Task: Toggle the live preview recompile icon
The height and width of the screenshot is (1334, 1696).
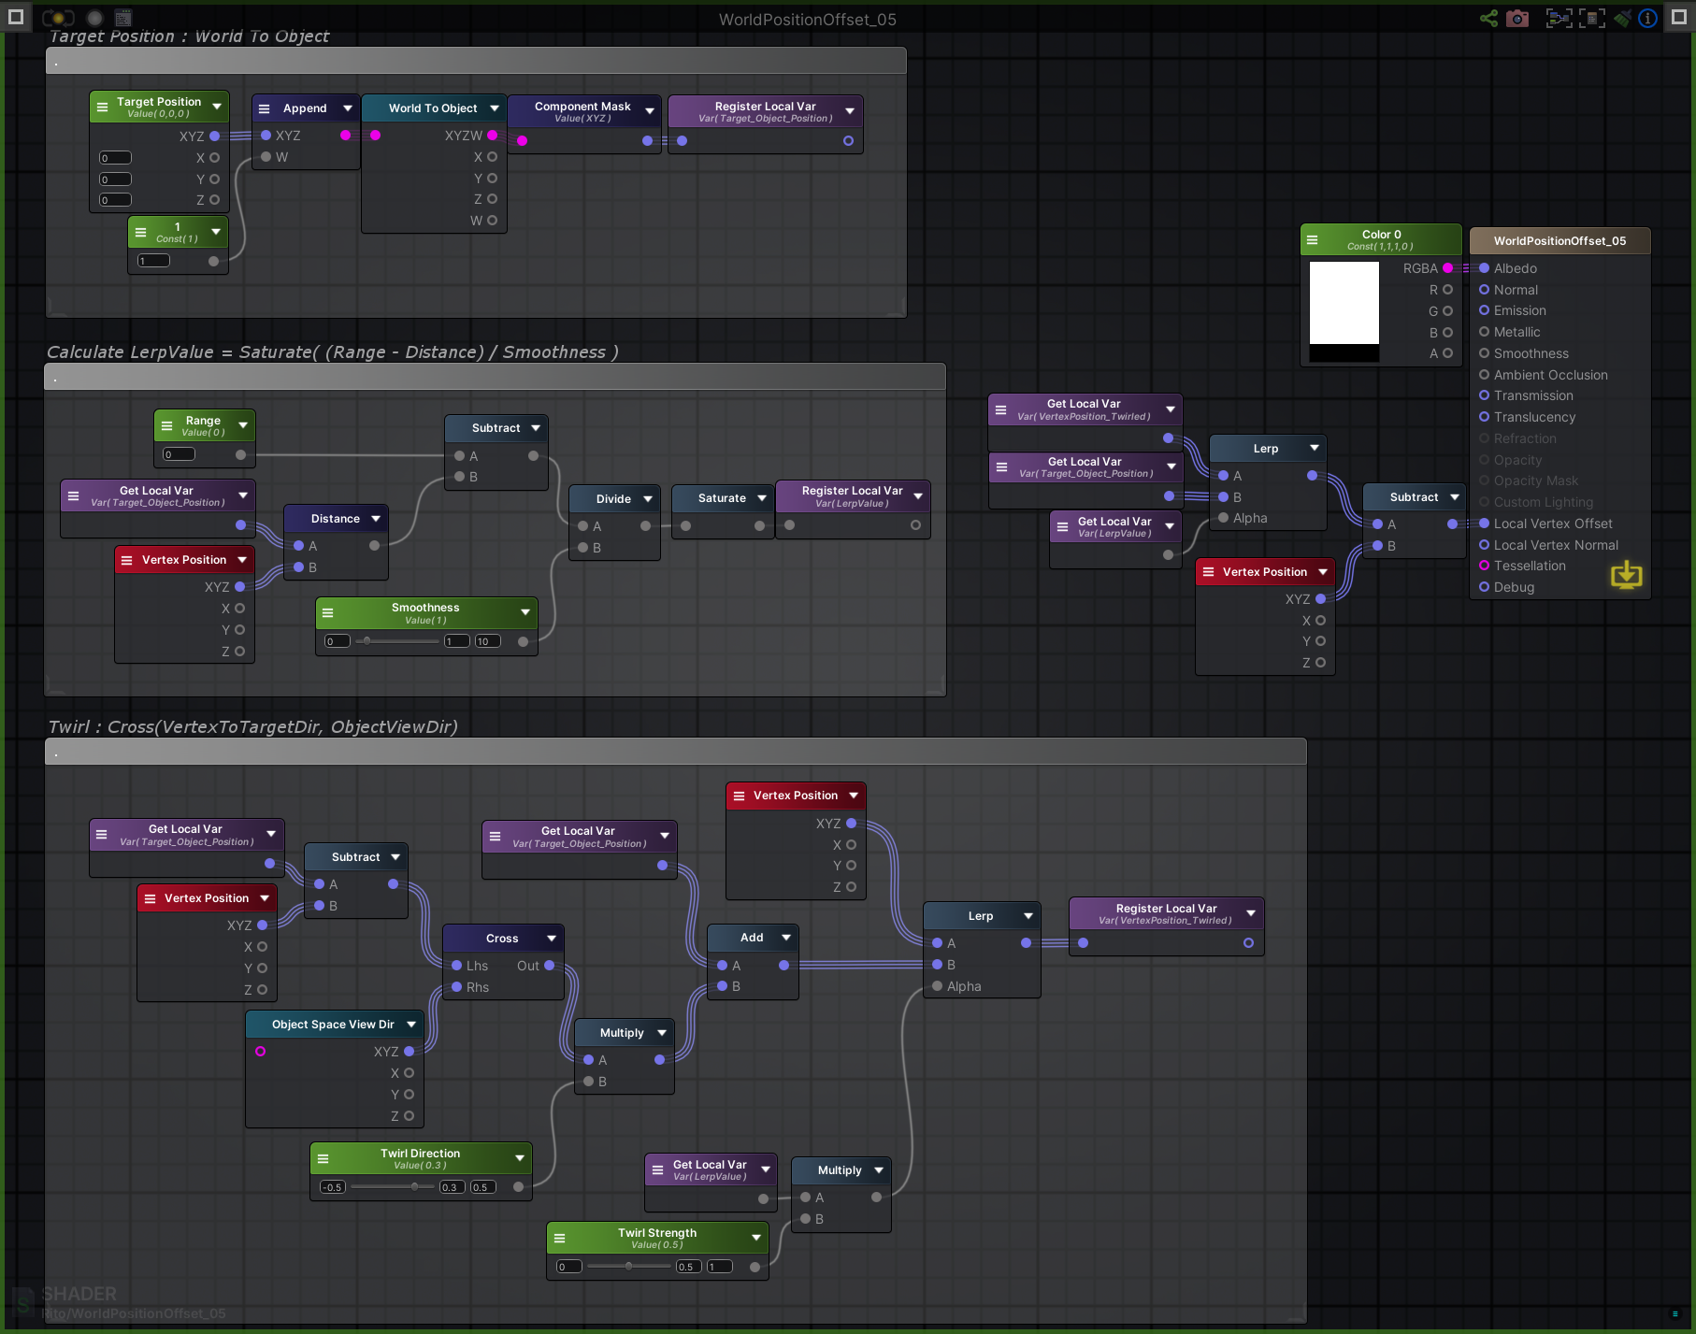Action: pos(56,17)
